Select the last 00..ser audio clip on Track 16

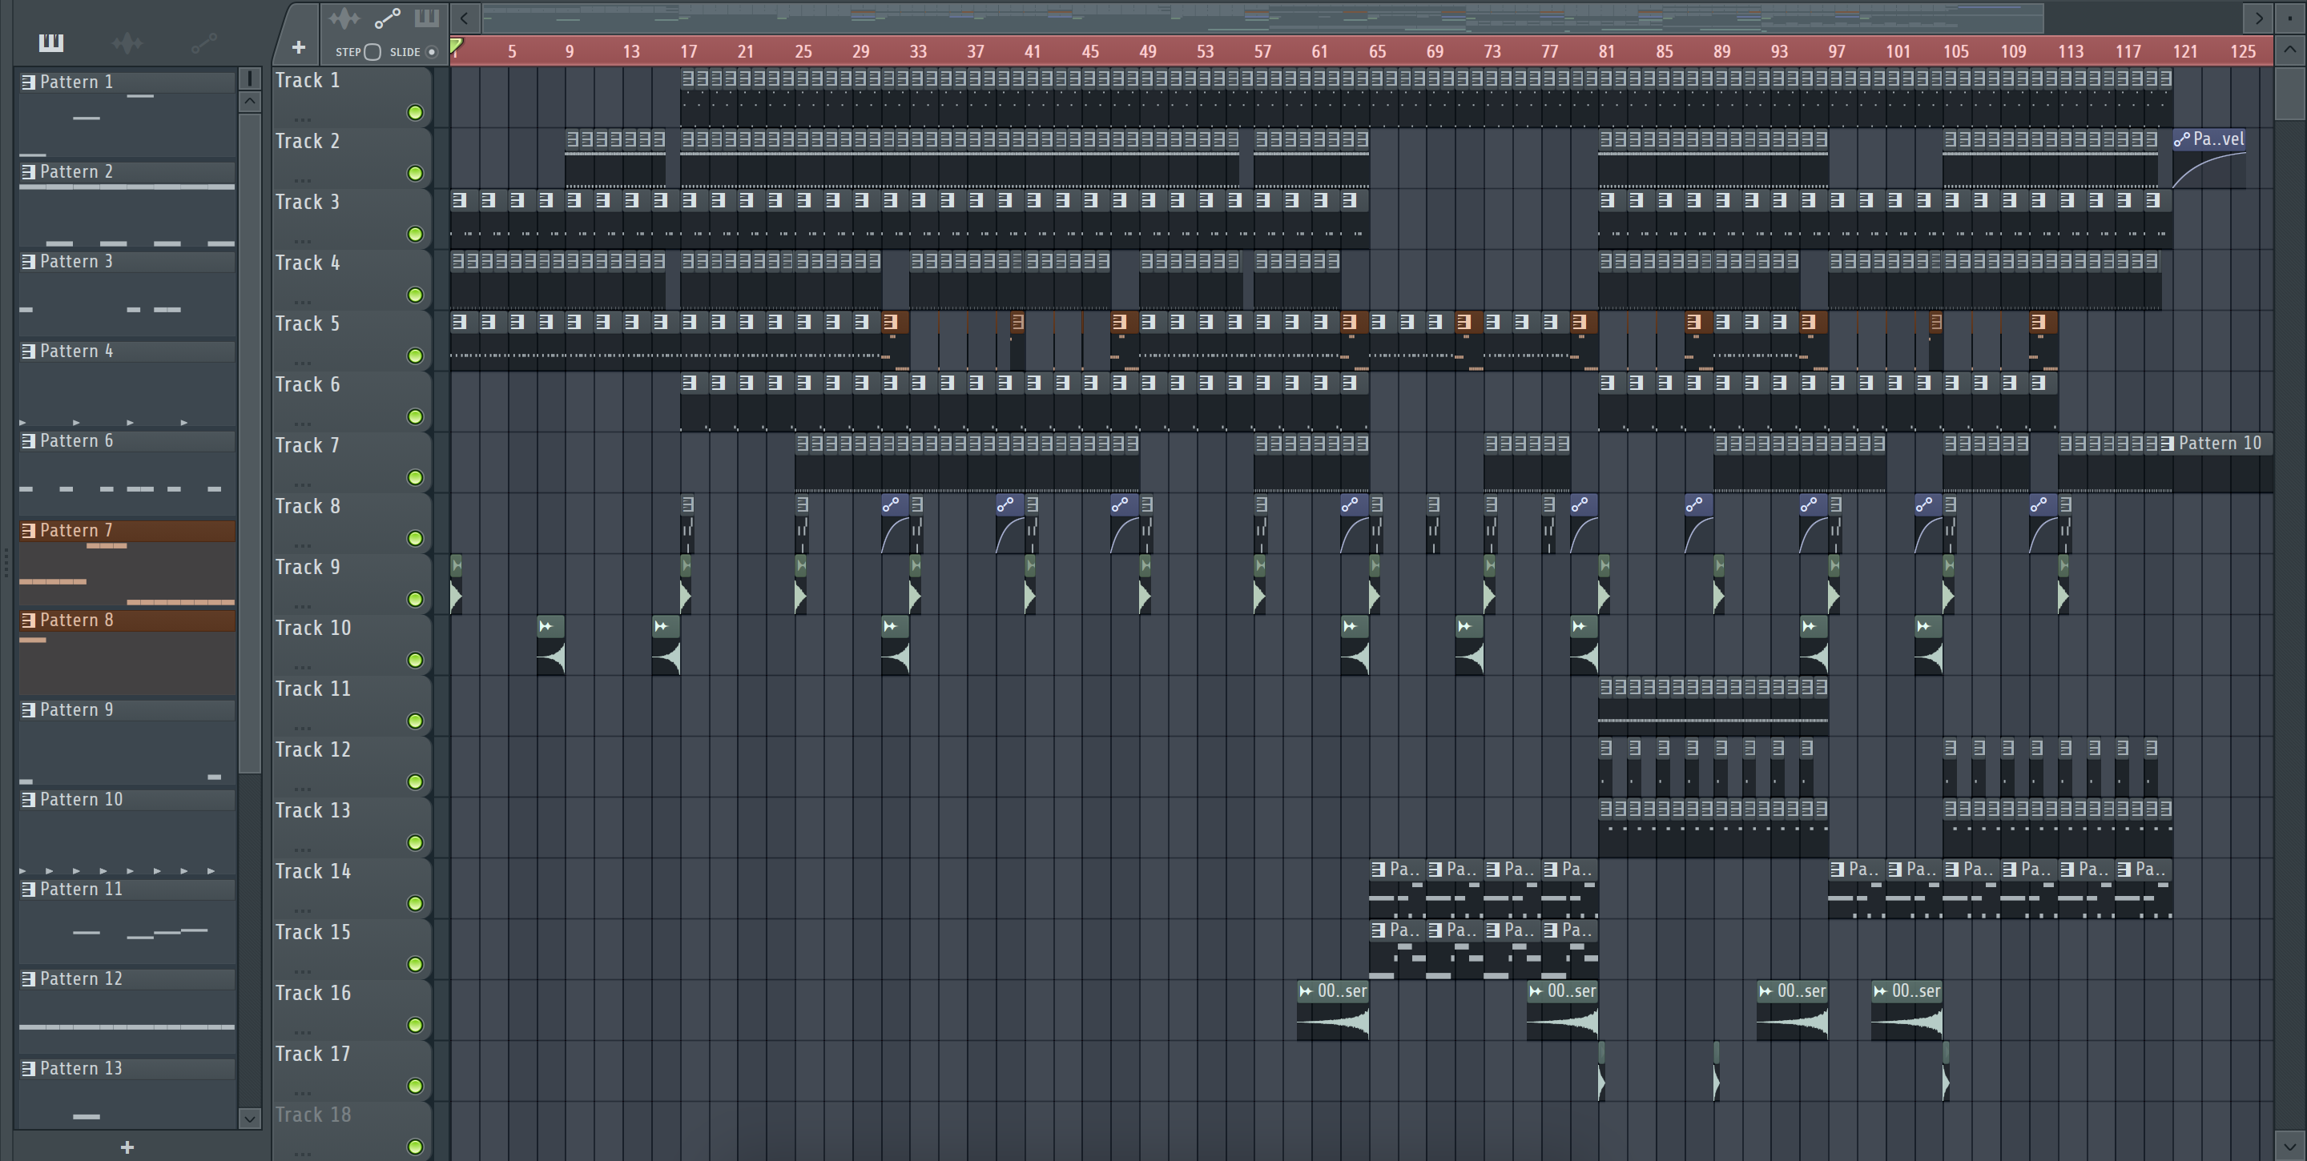pos(1906,1010)
